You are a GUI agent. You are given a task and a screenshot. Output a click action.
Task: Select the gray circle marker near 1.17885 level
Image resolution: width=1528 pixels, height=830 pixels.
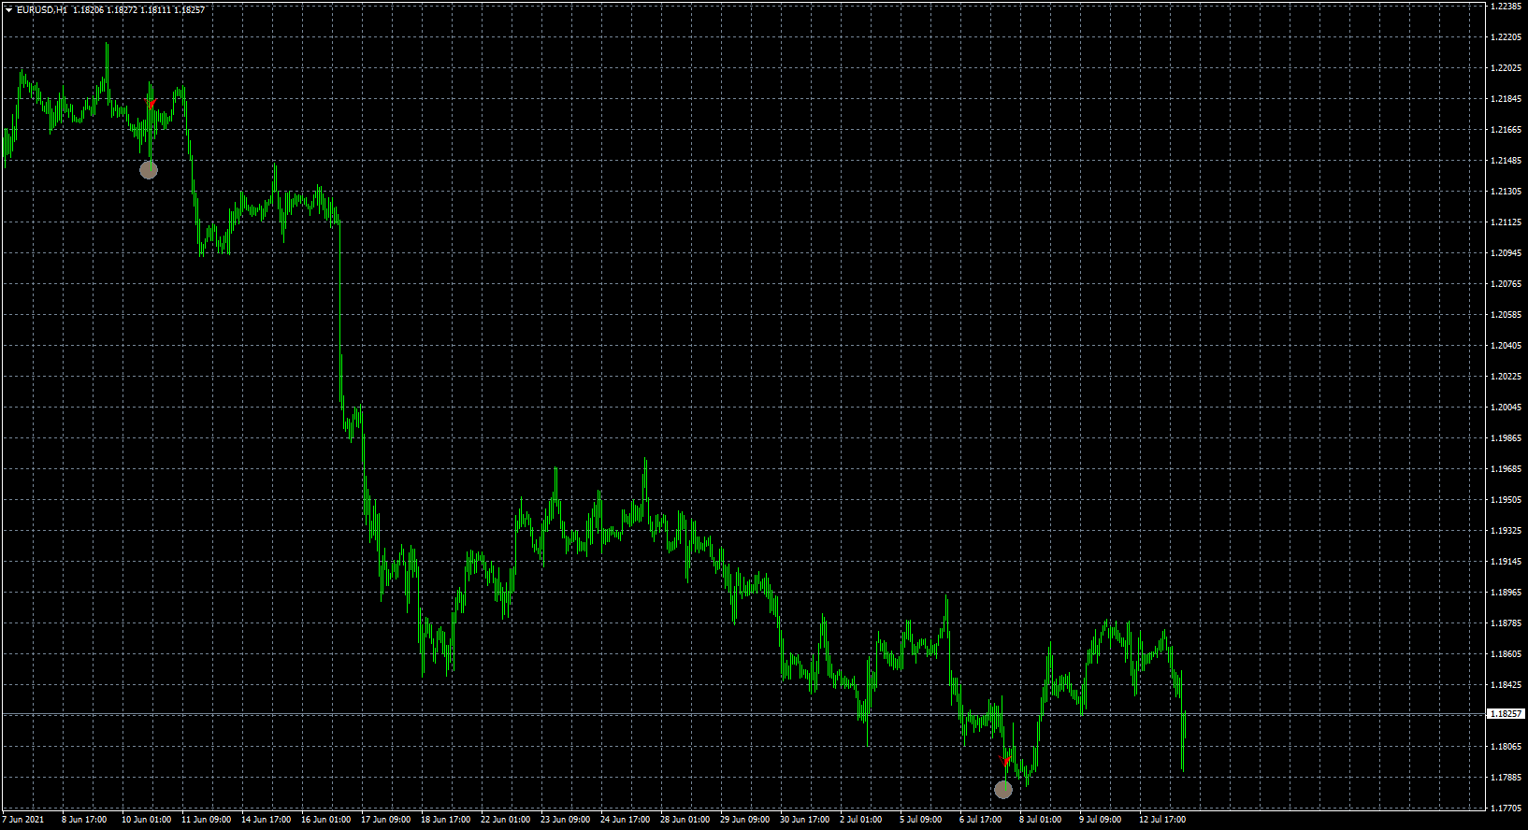tap(1003, 789)
